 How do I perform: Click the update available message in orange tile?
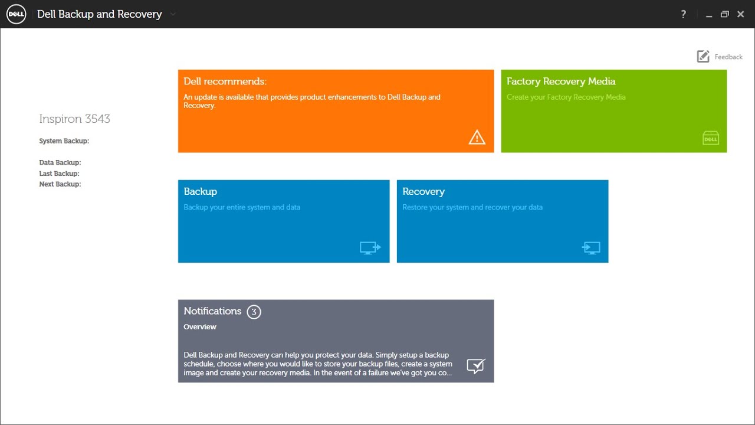tap(312, 101)
